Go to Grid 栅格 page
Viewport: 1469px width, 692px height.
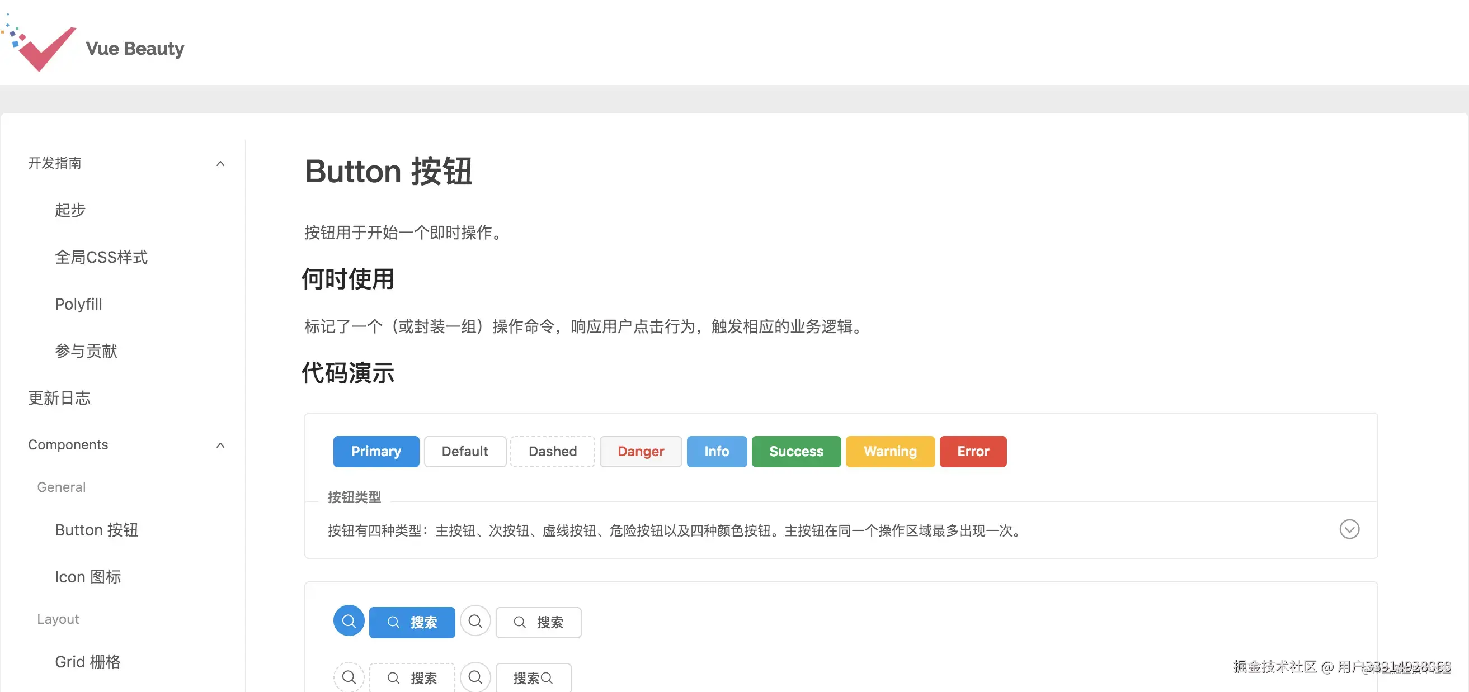pos(88,661)
